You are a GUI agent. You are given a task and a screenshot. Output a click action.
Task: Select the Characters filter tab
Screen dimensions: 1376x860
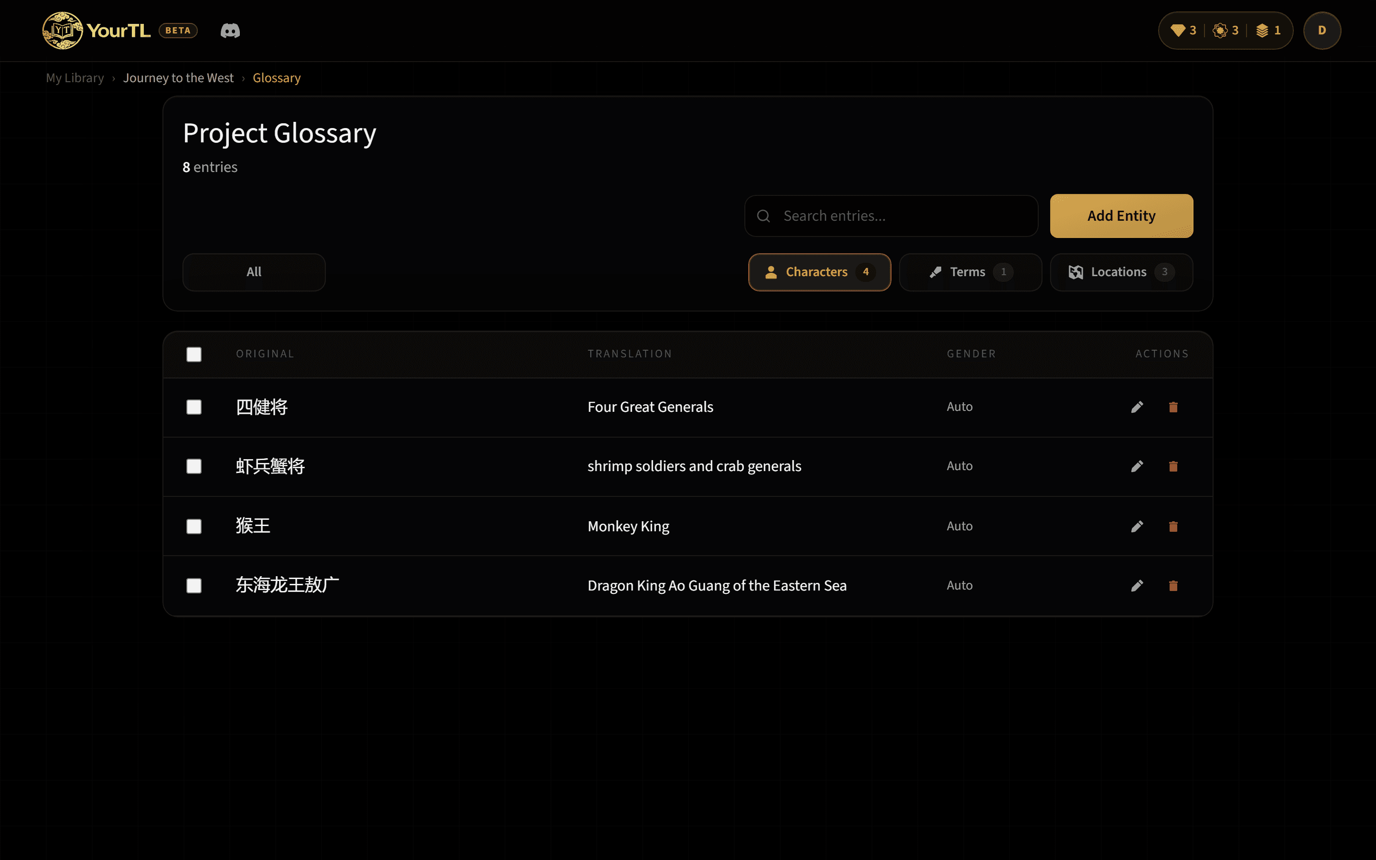(x=819, y=272)
